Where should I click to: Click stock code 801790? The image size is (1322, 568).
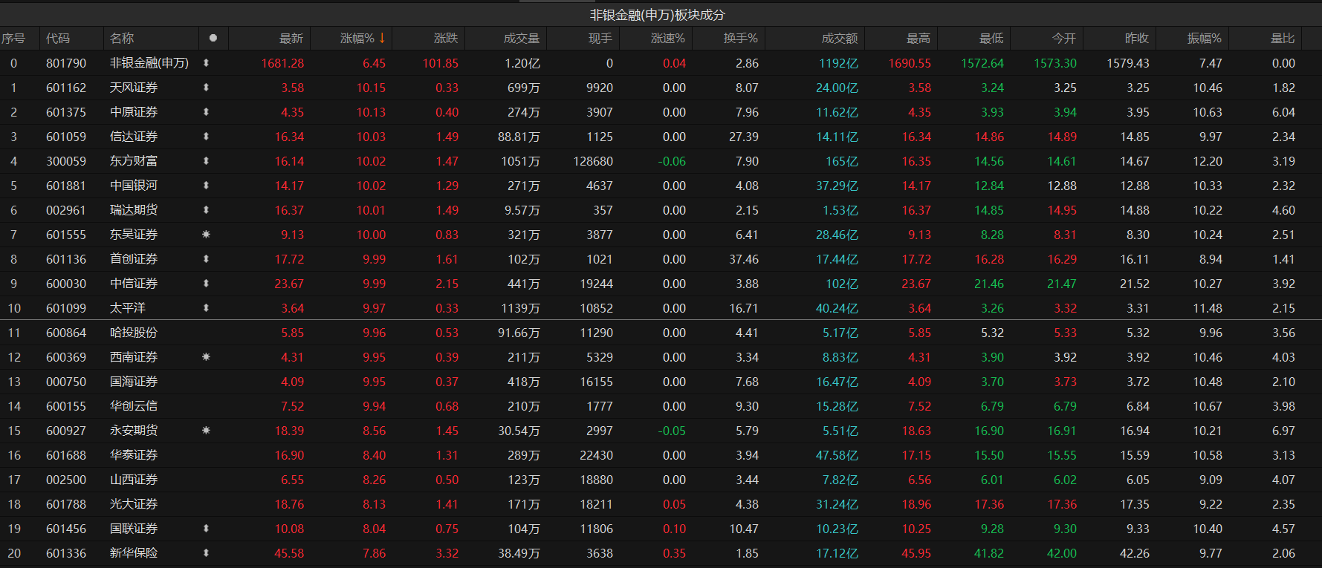point(66,63)
